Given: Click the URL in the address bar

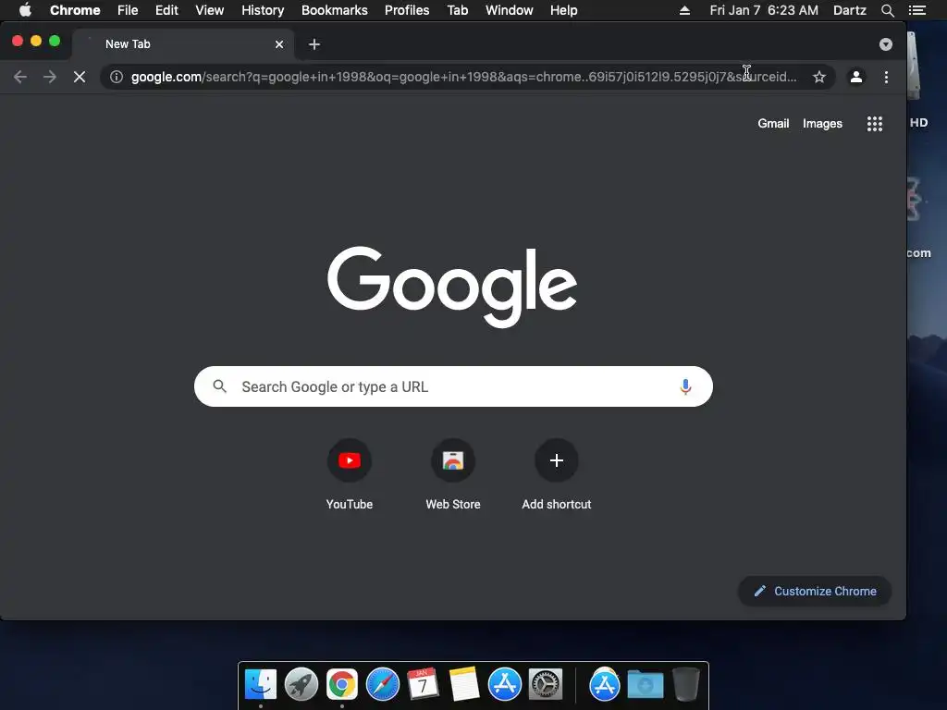Looking at the screenshot, I should tap(464, 77).
